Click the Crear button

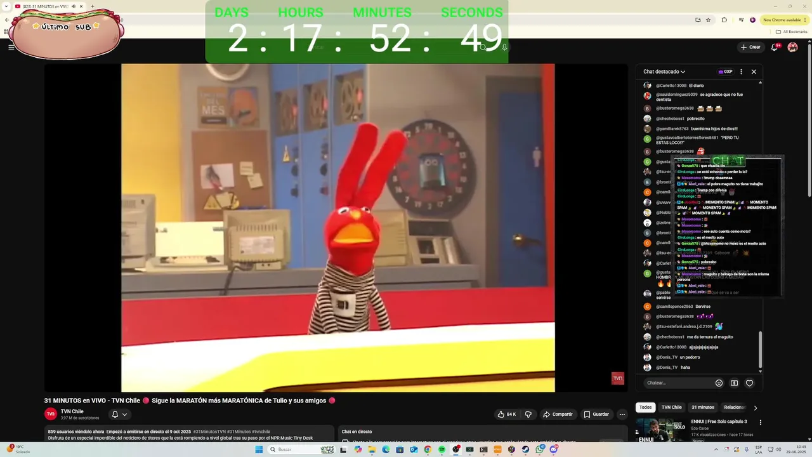point(750,47)
